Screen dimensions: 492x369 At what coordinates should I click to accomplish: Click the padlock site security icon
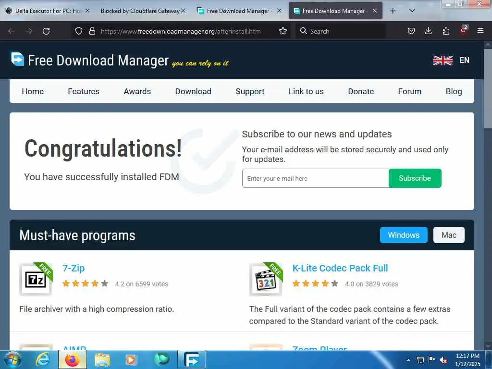(92, 31)
